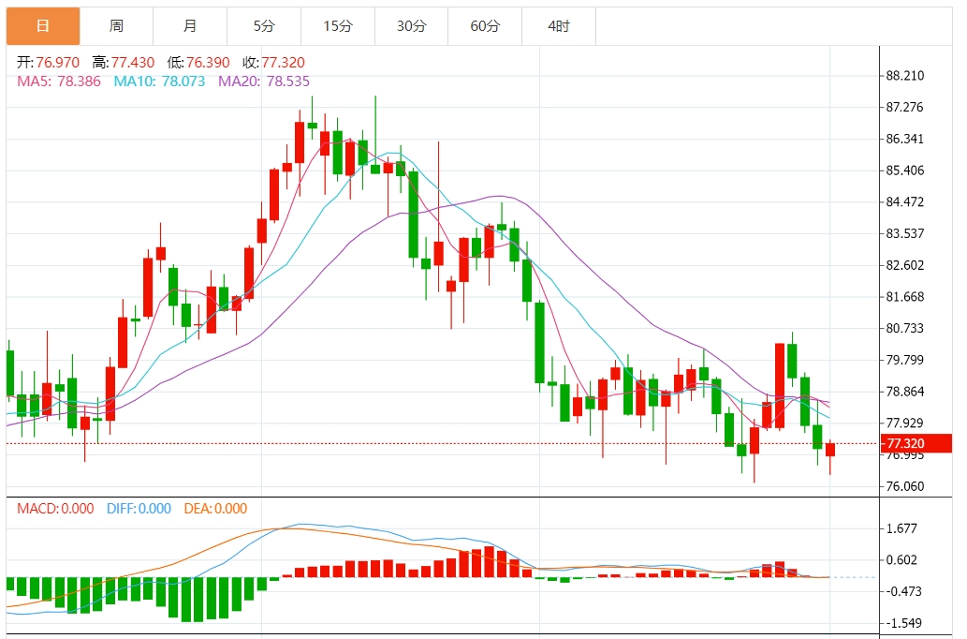Click the closing price 77.320

pos(283,63)
